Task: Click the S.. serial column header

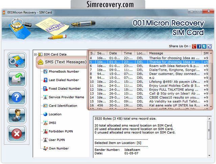Action: pyautogui.click(x=92, y=53)
